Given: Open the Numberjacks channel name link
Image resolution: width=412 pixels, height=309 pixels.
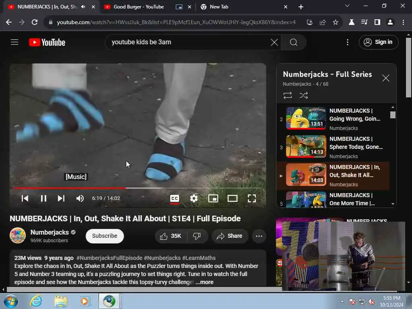Looking at the screenshot, I should (x=49, y=232).
